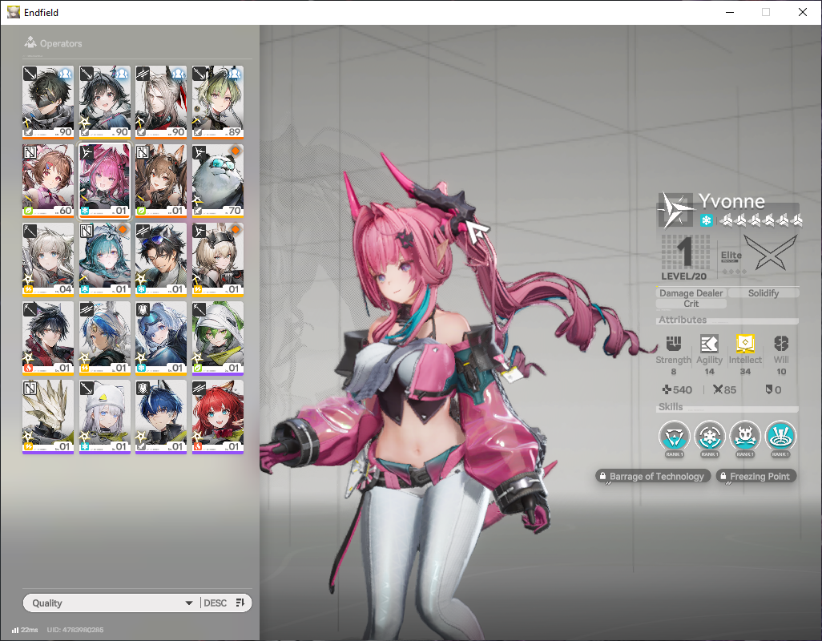
Task: Select the brown-haired level 60 operator
Action: [x=48, y=180]
